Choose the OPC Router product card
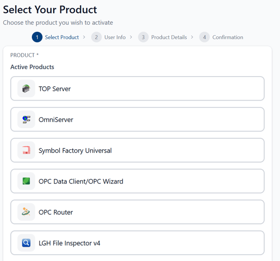 pos(137,212)
